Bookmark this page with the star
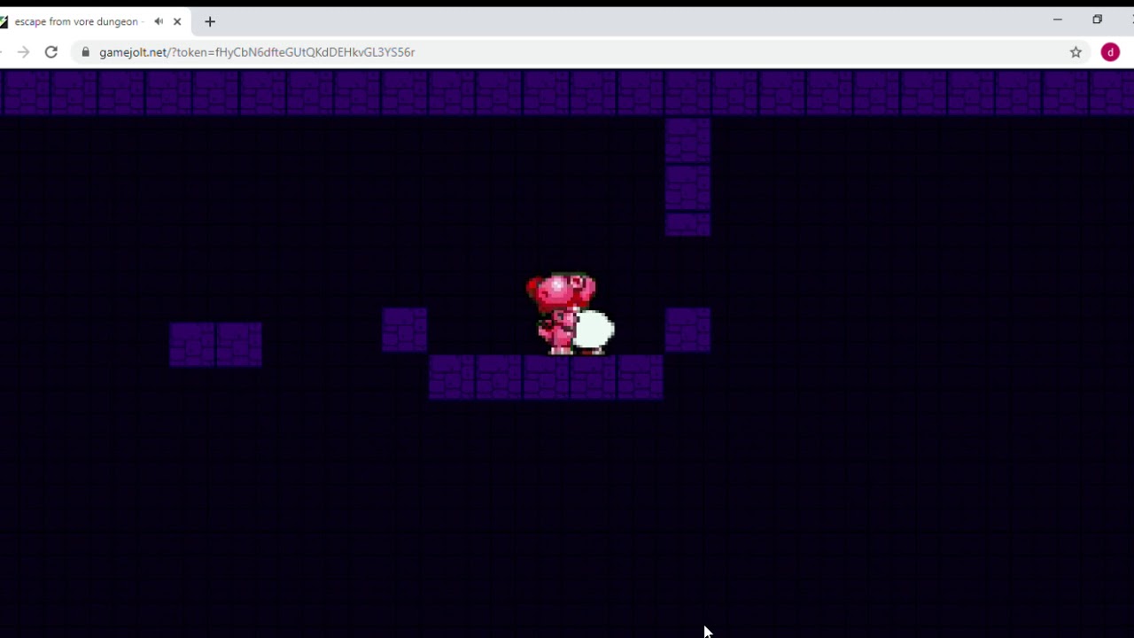This screenshot has height=638, width=1134. point(1076,52)
